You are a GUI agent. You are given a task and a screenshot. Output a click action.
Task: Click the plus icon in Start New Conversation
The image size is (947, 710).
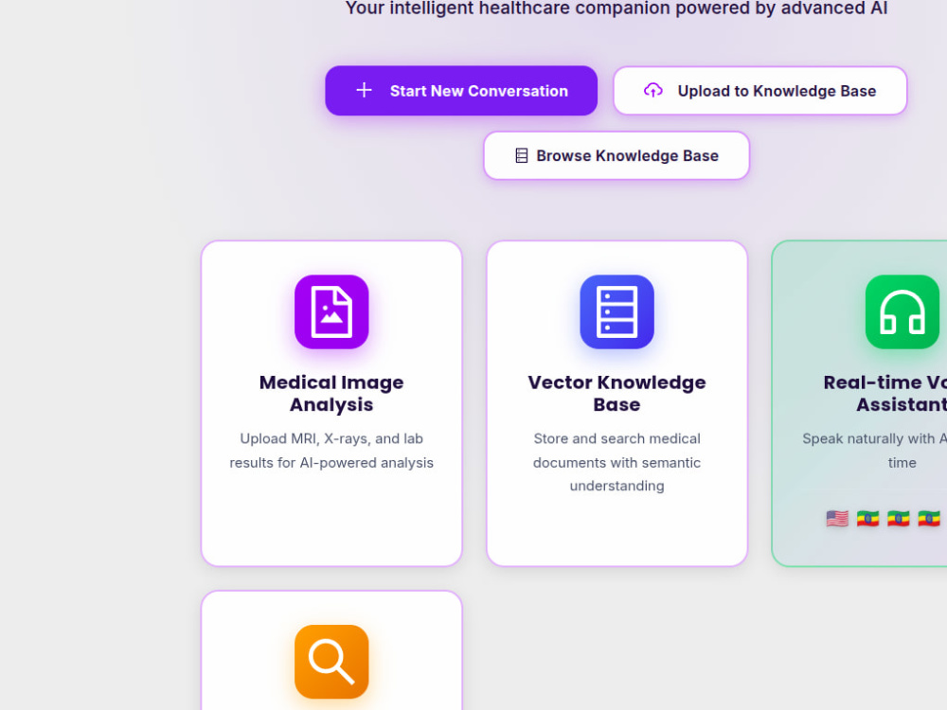pos(364,91)
